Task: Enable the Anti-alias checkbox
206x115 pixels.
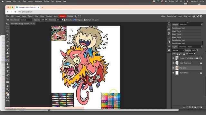Action: [x=65, y=20]
